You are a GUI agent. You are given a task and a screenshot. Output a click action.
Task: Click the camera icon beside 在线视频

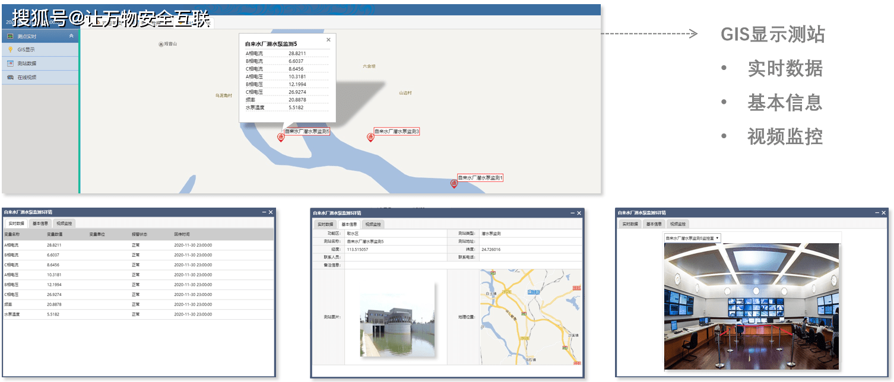point(10,77)
